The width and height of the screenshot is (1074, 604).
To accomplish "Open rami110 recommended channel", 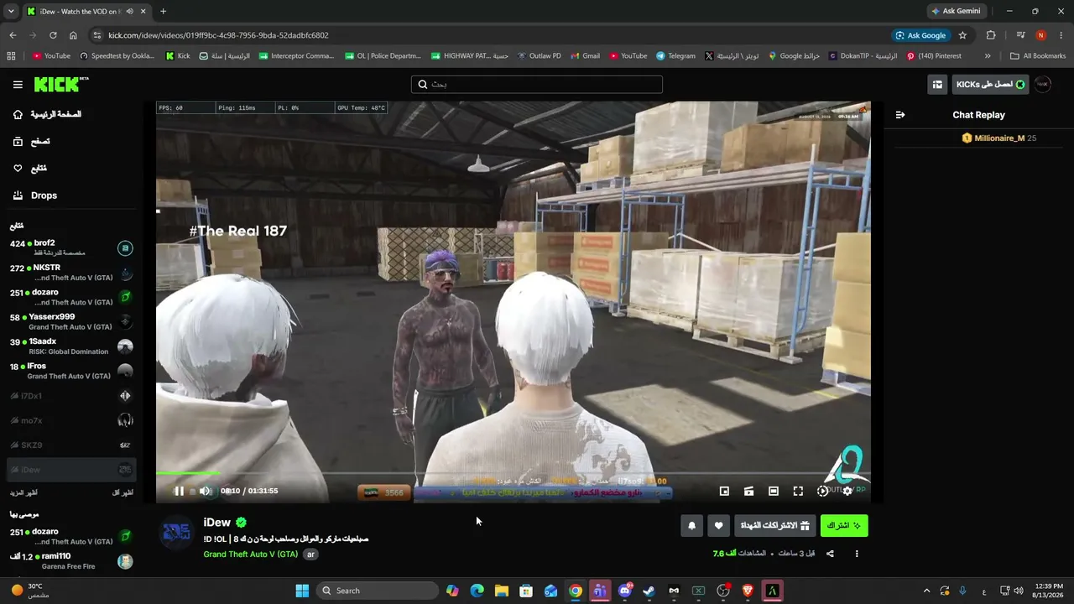I will coord(71,560).
